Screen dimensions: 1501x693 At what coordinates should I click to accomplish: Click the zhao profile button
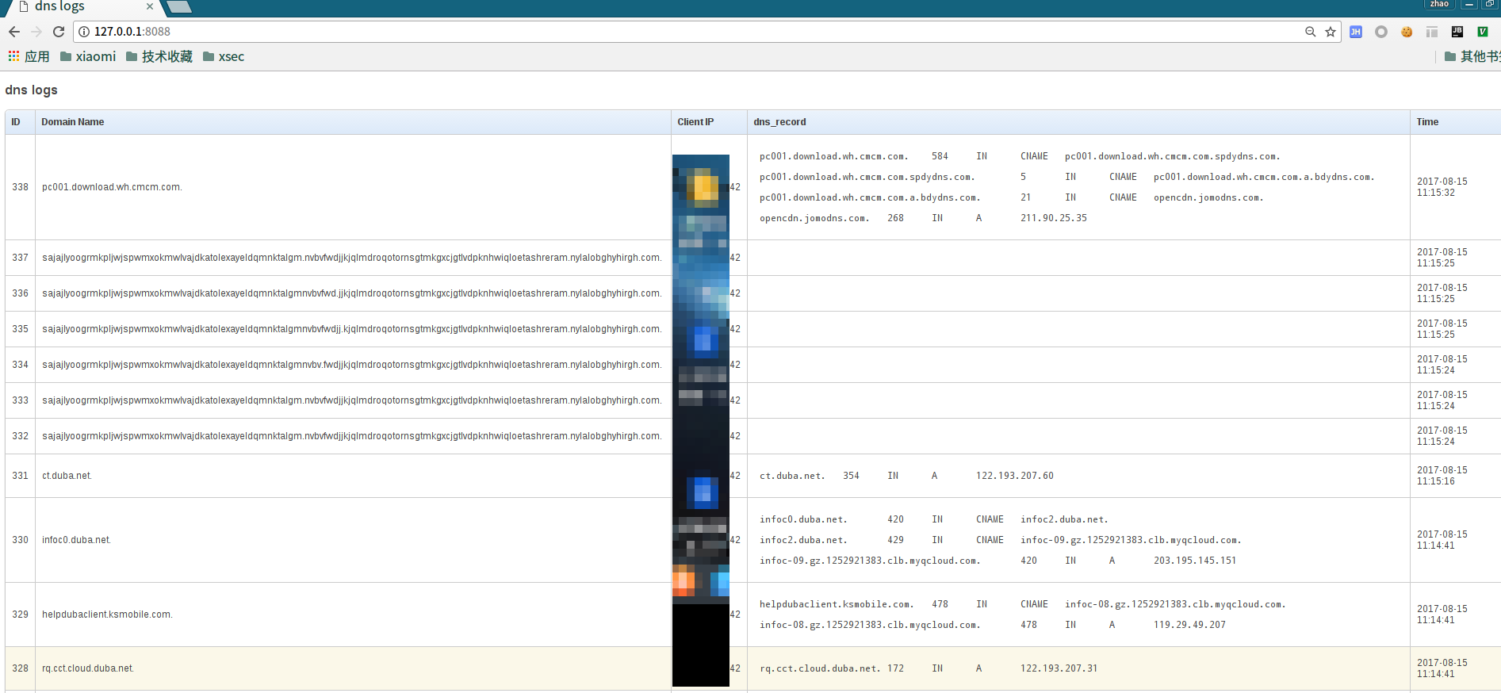point(1439,4)
